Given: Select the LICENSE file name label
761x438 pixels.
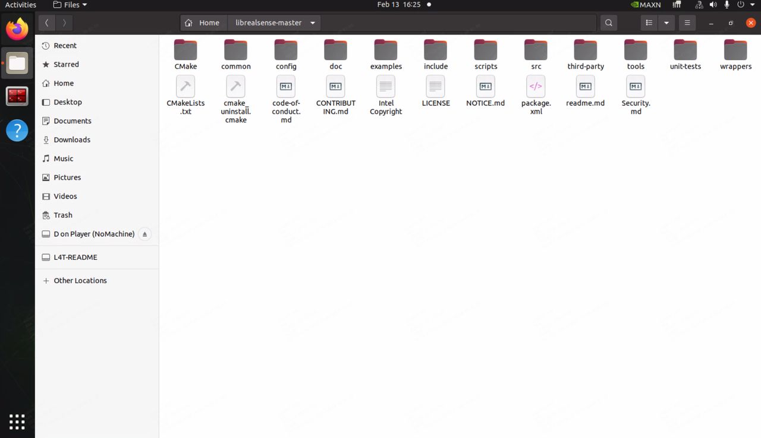Looking at the screenshot, I should tap(436, 103).
